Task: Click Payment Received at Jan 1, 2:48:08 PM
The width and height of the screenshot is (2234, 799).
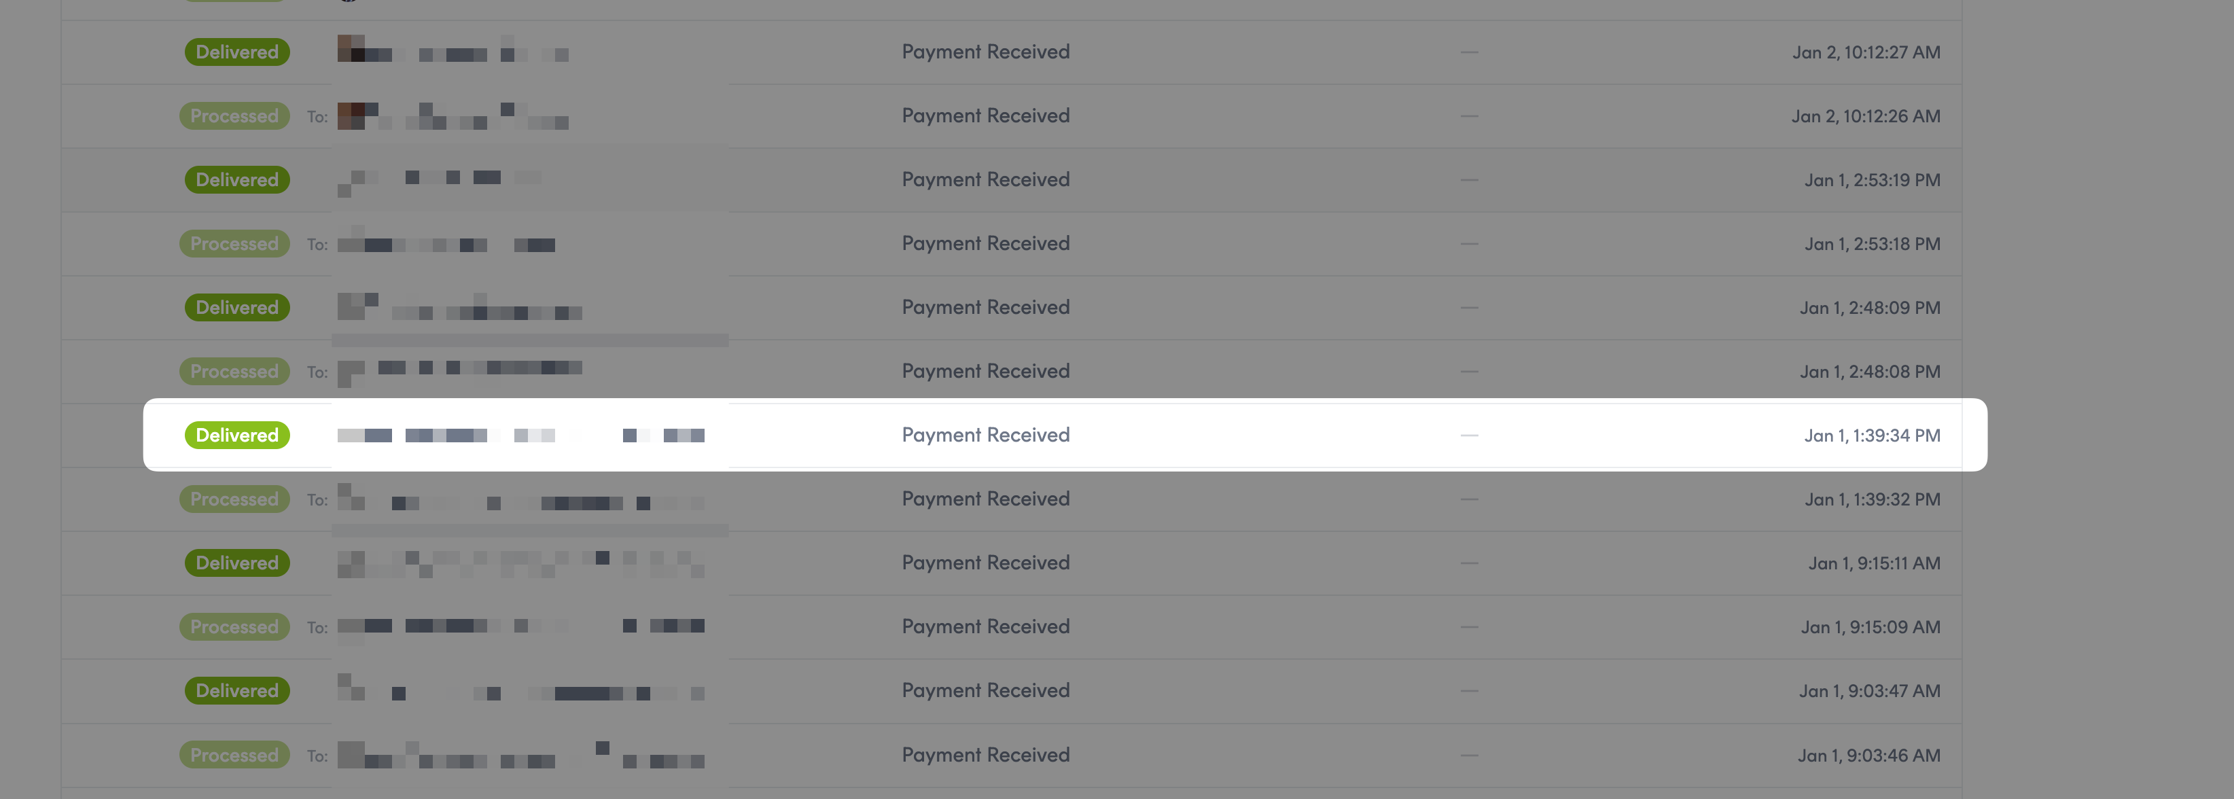Action: point(985,372)
